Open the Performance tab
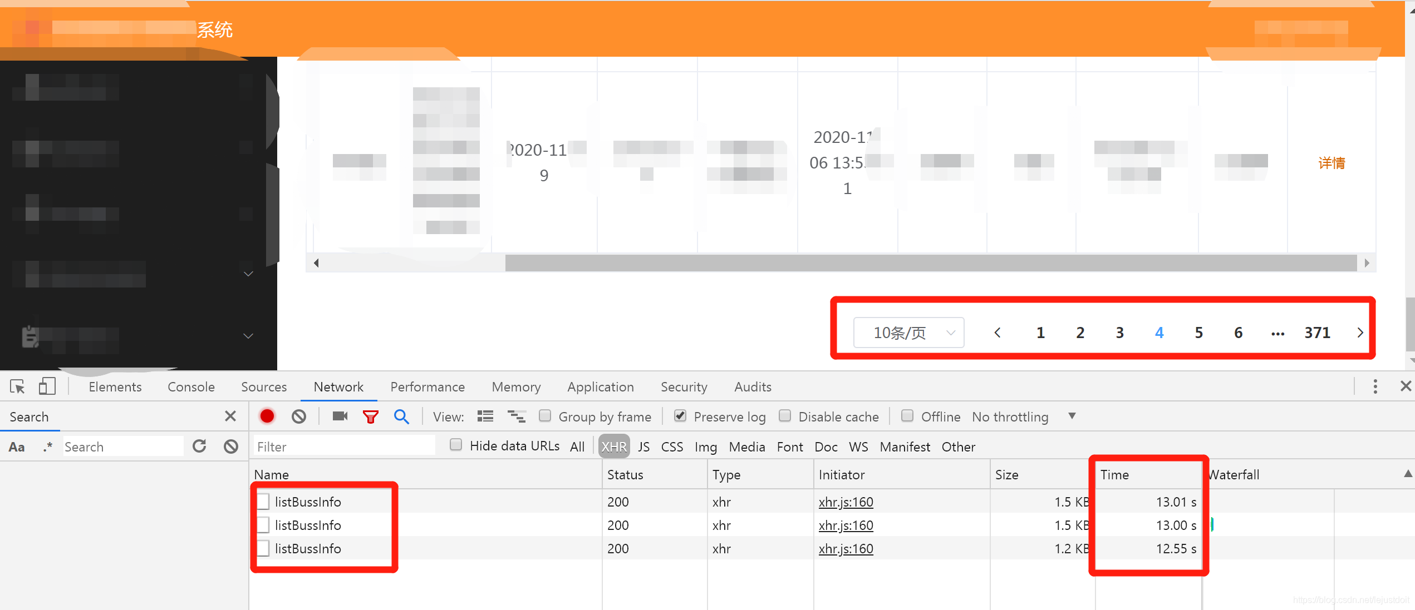The height and width of the screenshot is (610, 1415). (427, 386)
